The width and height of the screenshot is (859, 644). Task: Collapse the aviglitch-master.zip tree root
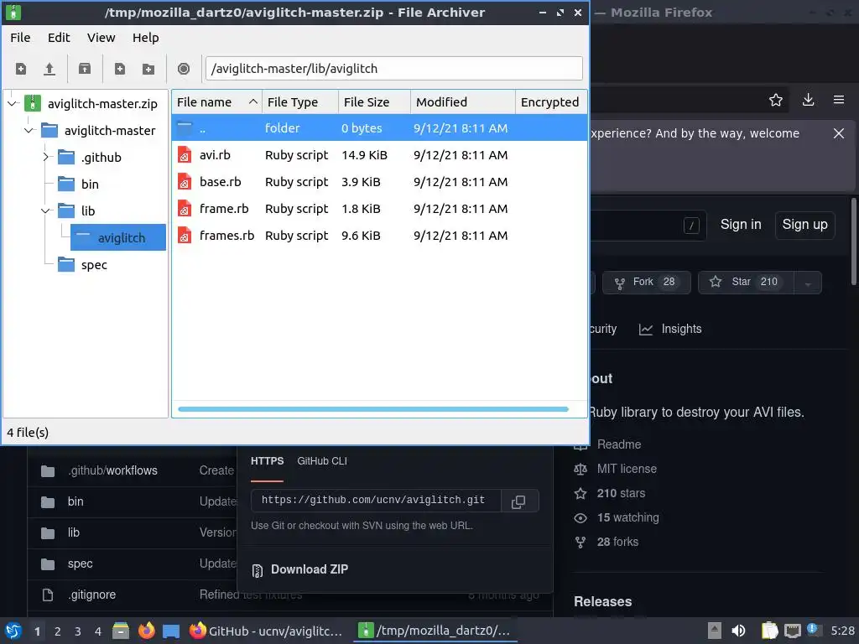pyautogui.click(x=13, y=103)
